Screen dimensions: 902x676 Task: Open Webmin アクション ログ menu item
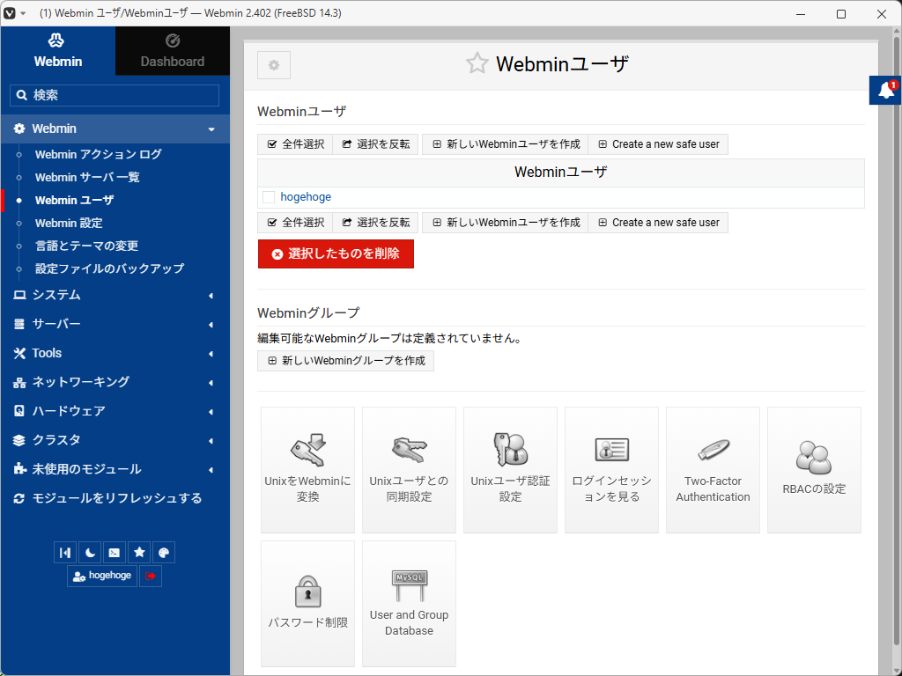[99, 154]
